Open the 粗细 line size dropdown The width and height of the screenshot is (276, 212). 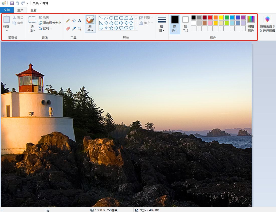click(161, 28)
